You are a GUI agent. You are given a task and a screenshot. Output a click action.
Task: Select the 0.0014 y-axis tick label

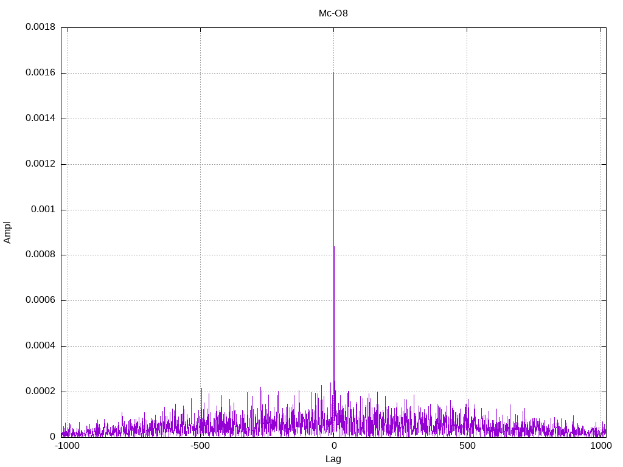coord(40,119)
